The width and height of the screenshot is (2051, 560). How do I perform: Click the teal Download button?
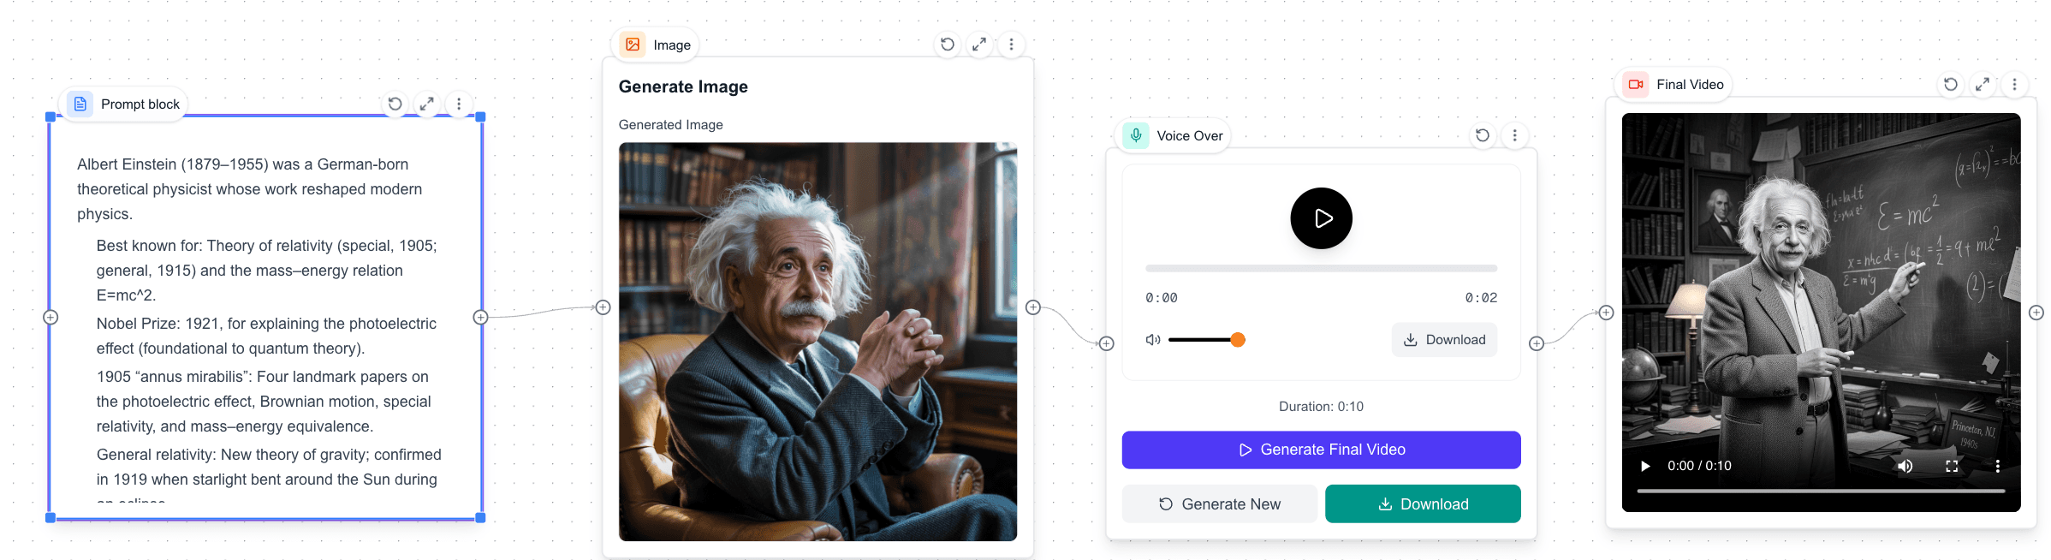tap(1423, 504)
